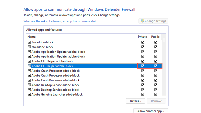Click the Private column header
Image resolution: width=201 pixels, height=113 pixels.
[142, 37]
